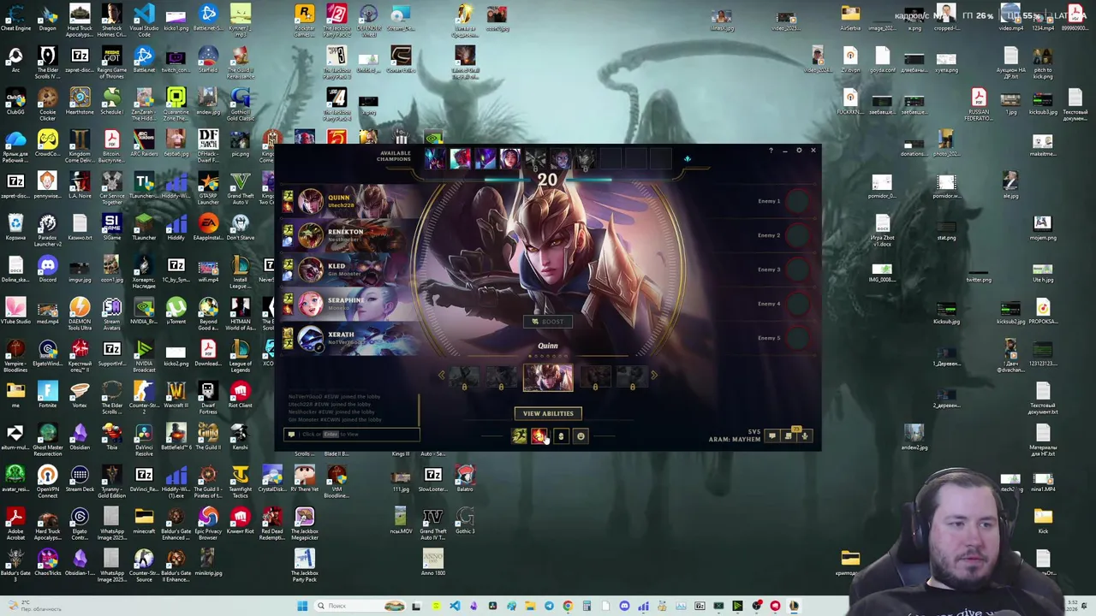1096x616 pixels.
Task: Open the Starfield desktop shortcut
Action: click(x=208, y=60)
